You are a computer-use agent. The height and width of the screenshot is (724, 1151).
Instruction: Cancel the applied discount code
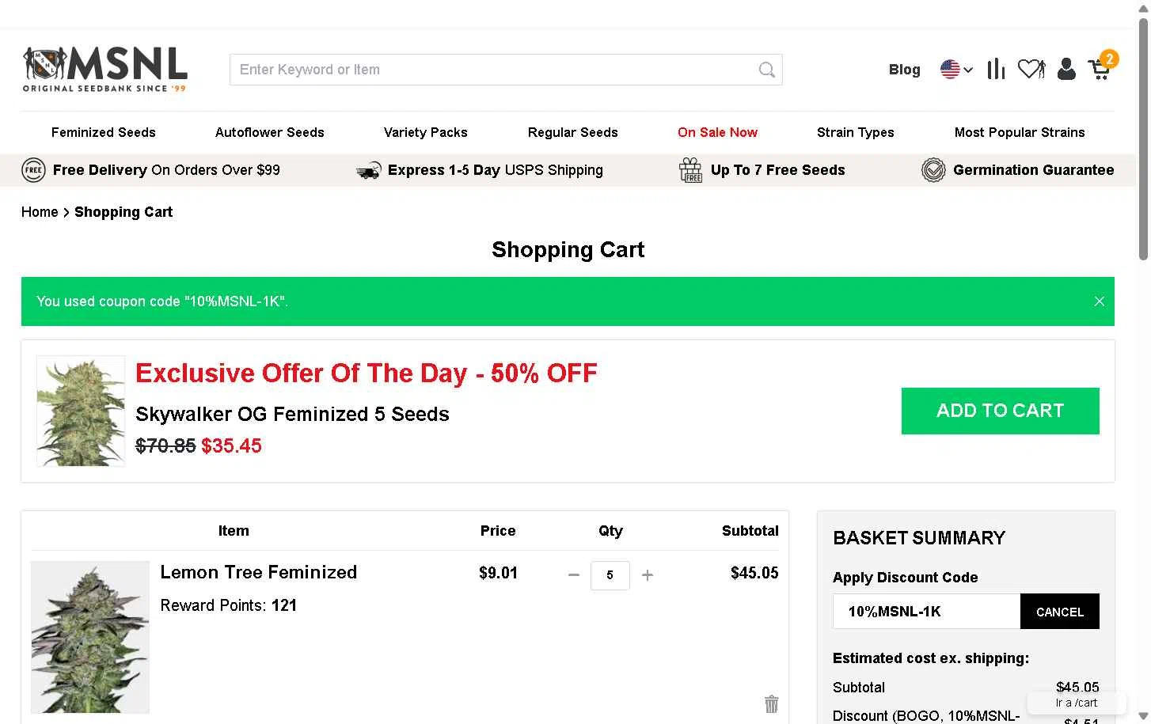tap(1060, 612)
